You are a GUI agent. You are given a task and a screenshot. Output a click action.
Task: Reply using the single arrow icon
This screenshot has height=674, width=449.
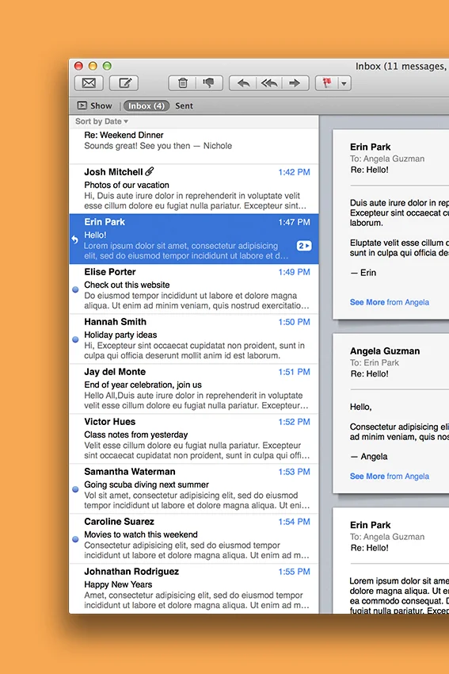pyautogui.click(x=243, y=83)
